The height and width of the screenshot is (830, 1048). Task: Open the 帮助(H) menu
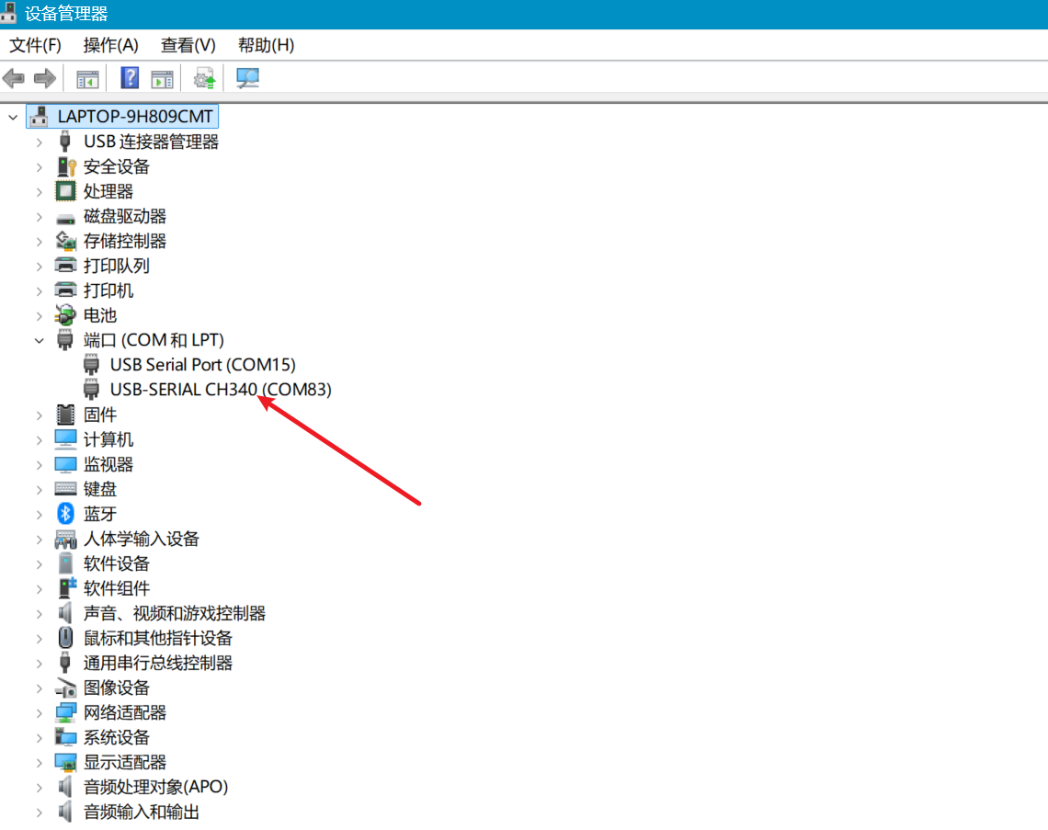tap(266, 45)
